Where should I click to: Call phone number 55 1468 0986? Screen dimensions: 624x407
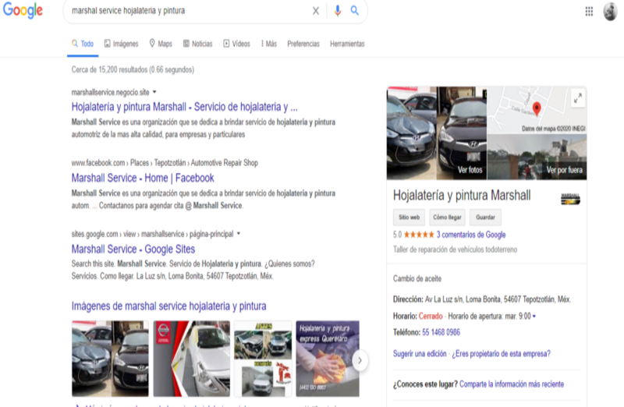441,332
